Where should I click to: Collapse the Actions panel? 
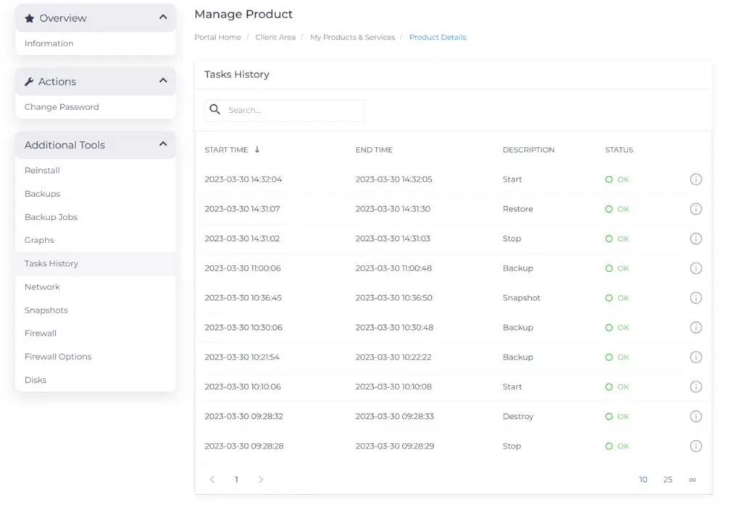click(163, 82)
